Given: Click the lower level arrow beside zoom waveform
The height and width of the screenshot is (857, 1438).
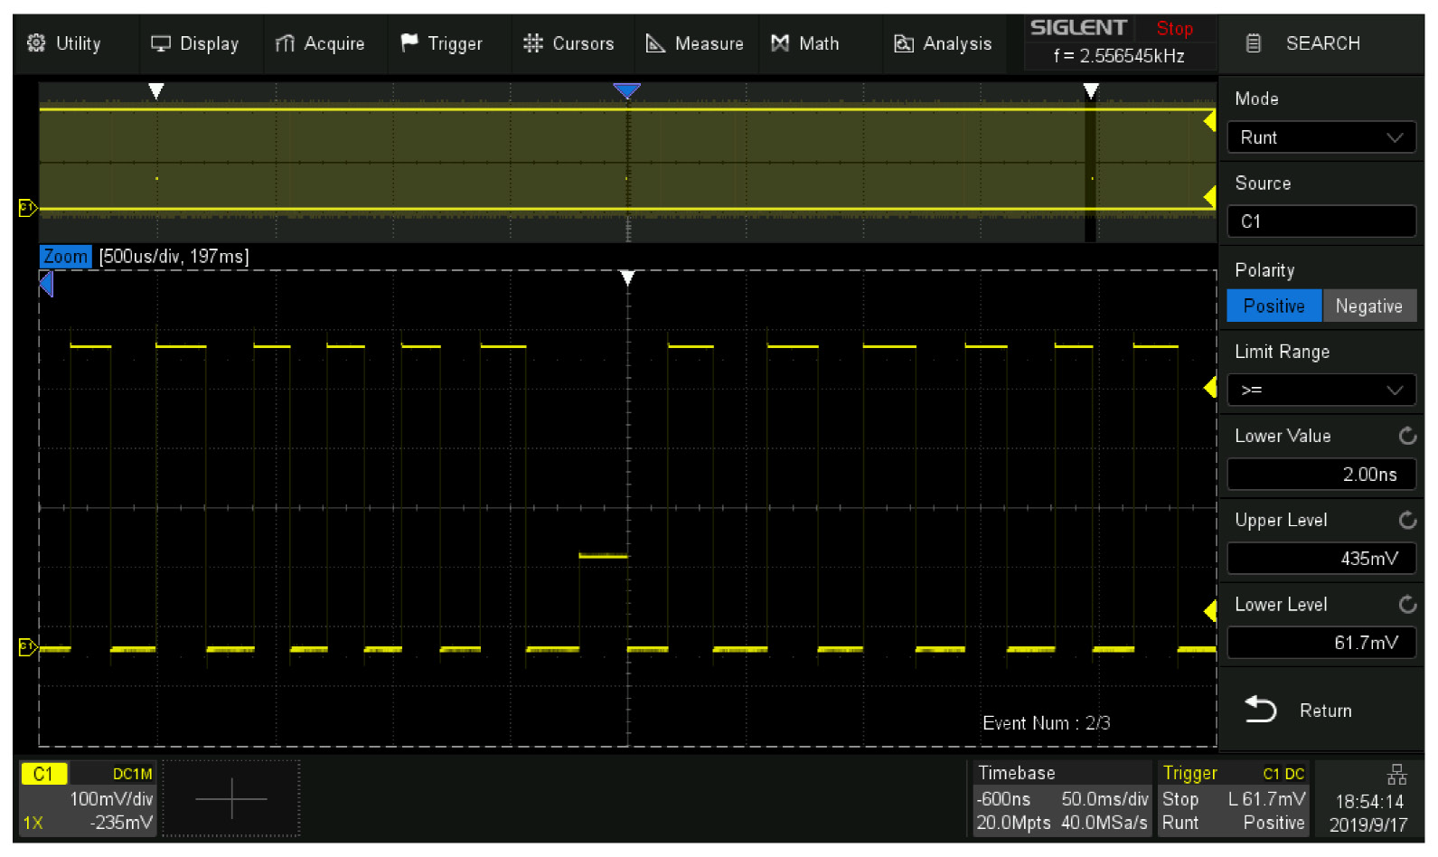Looking at the screenshot, I should pos(1210,611).
